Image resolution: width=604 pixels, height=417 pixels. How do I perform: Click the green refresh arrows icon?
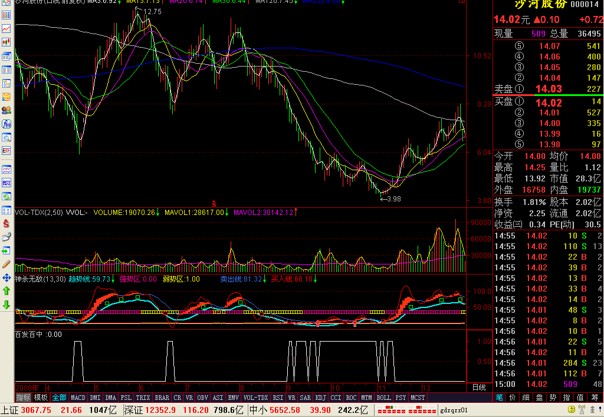coord(6,197)
